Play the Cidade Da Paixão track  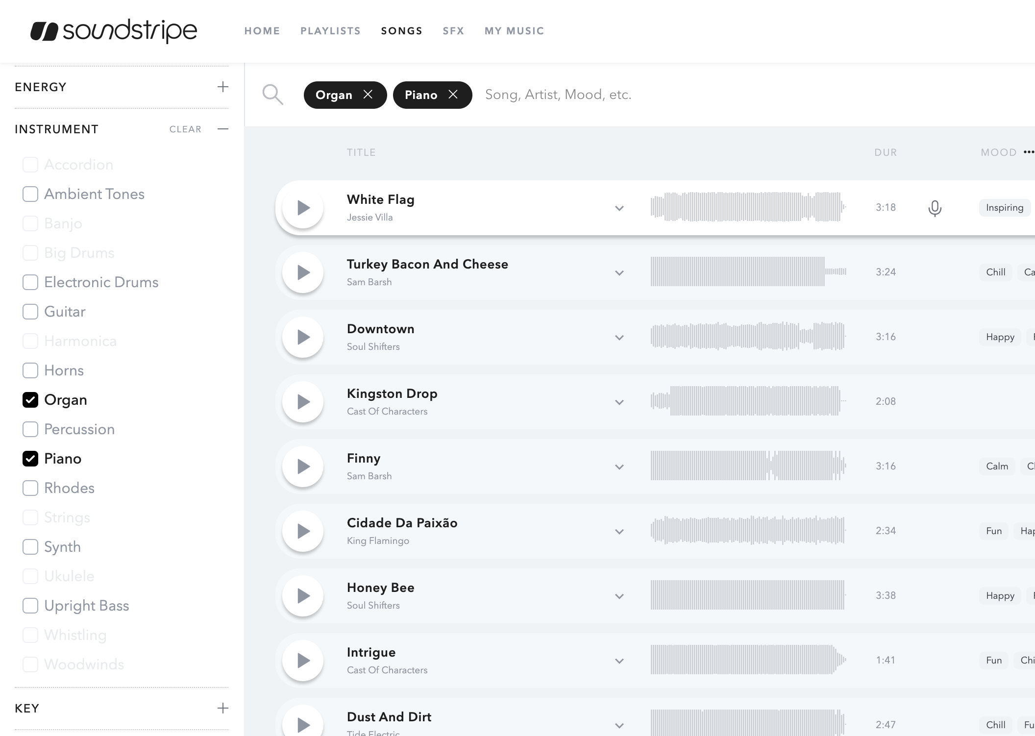point(303,532)
